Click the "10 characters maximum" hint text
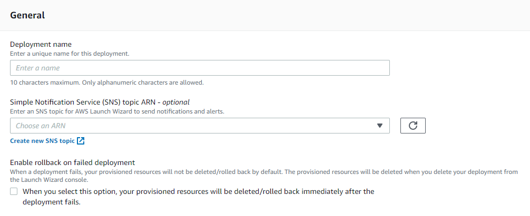Viewport: 530px width, 216px height. tap(107, 83)
